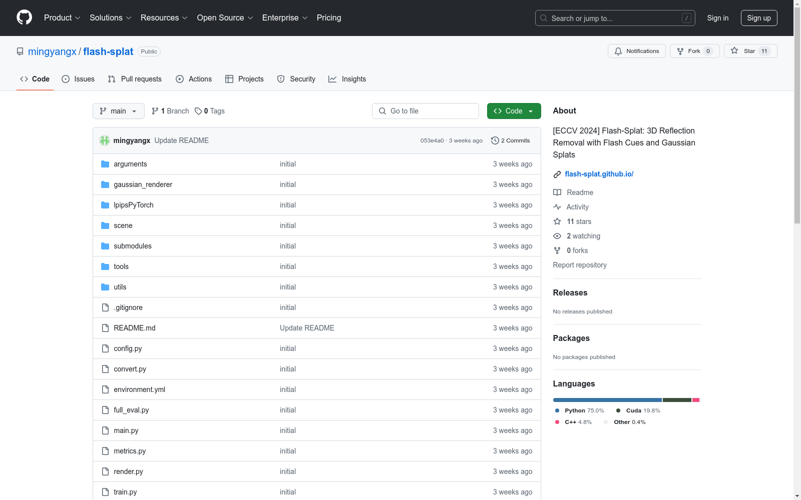Switch to the Security tab
Viewport: 801px width, 500px height.
pos(296,79)
